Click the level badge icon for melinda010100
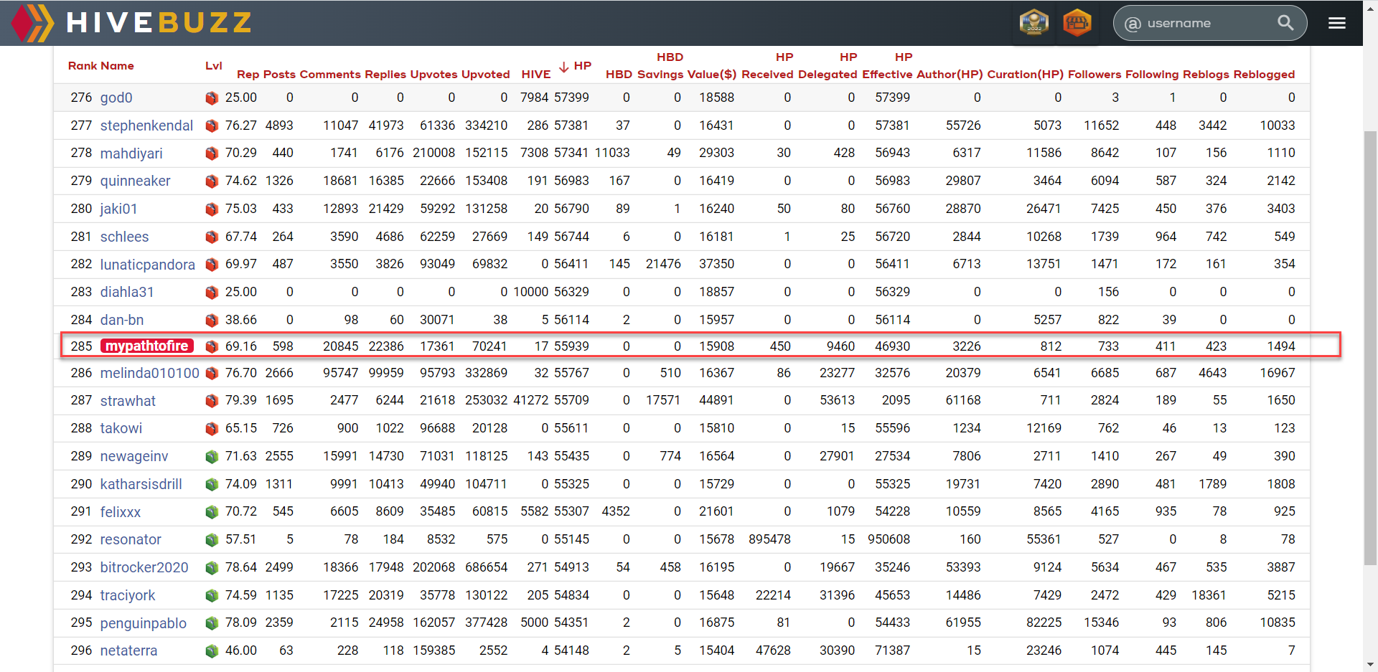The image size is (1378, 672). click(x=212, y=373)
